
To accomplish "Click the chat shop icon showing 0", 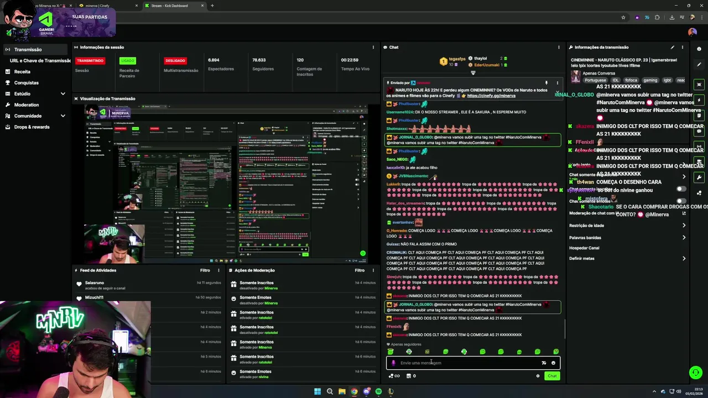I will click(x=411, y=376).
